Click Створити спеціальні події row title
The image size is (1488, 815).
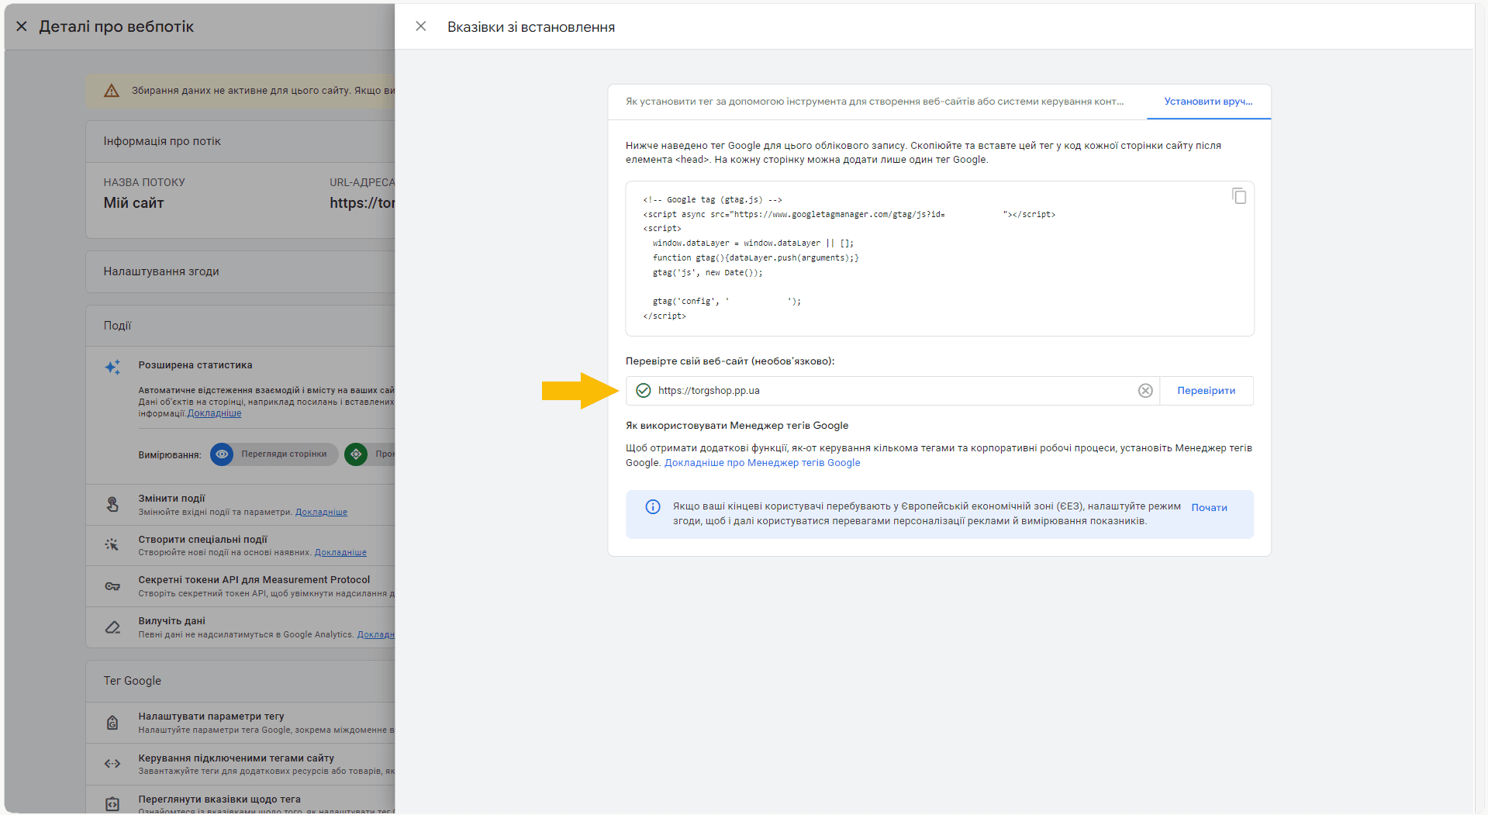[x=202, y=540]
